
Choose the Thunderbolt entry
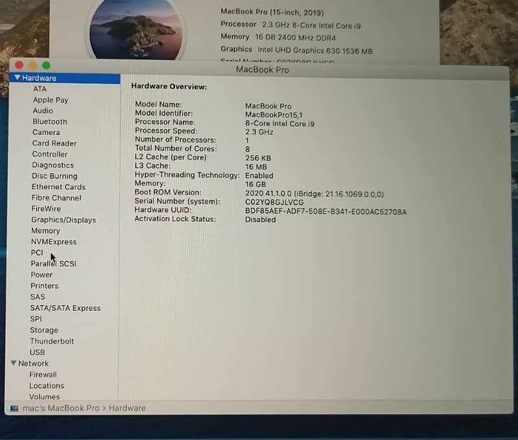point(52,341)
